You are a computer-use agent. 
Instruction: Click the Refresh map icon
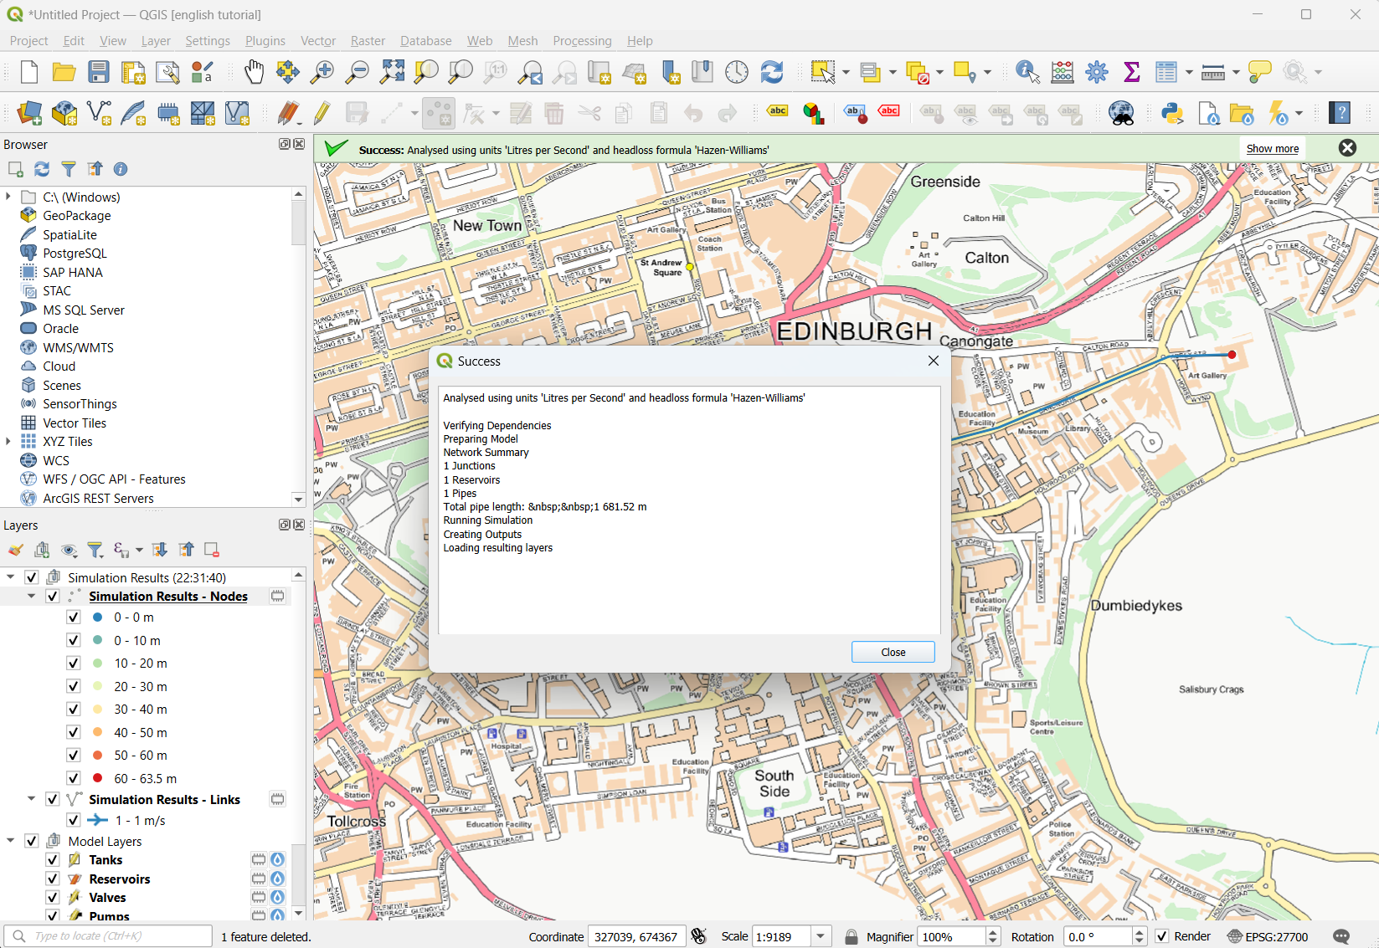point(771,73)
